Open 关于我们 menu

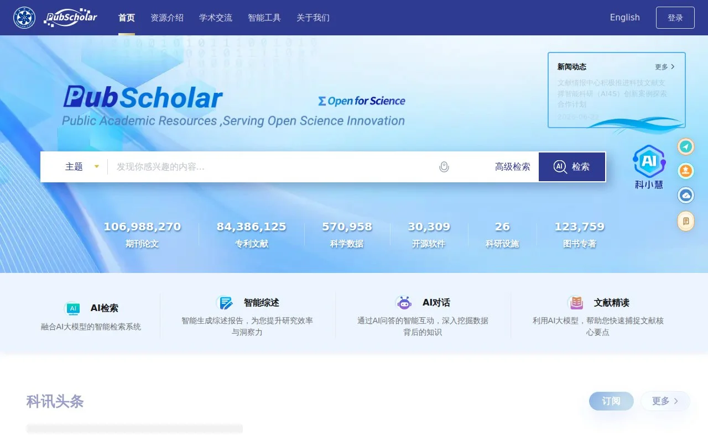pos(313,18)
